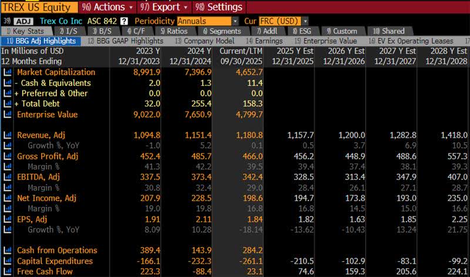Open the chart icon beside Enterprise Value

coord(8,114)
